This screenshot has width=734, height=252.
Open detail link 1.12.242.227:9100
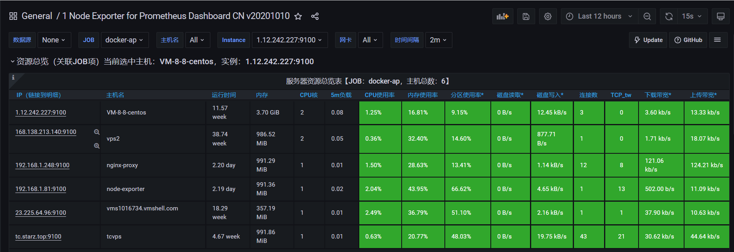[x=41, y=113]
